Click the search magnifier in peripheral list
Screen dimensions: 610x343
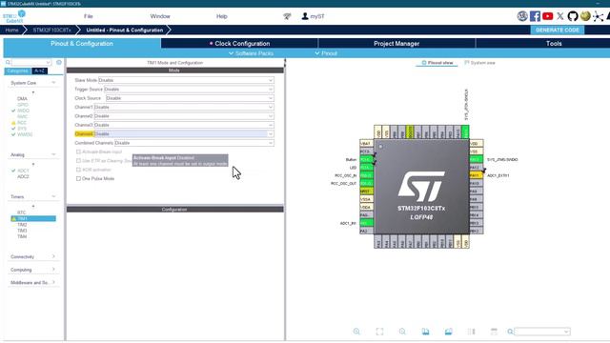[8, 62]
